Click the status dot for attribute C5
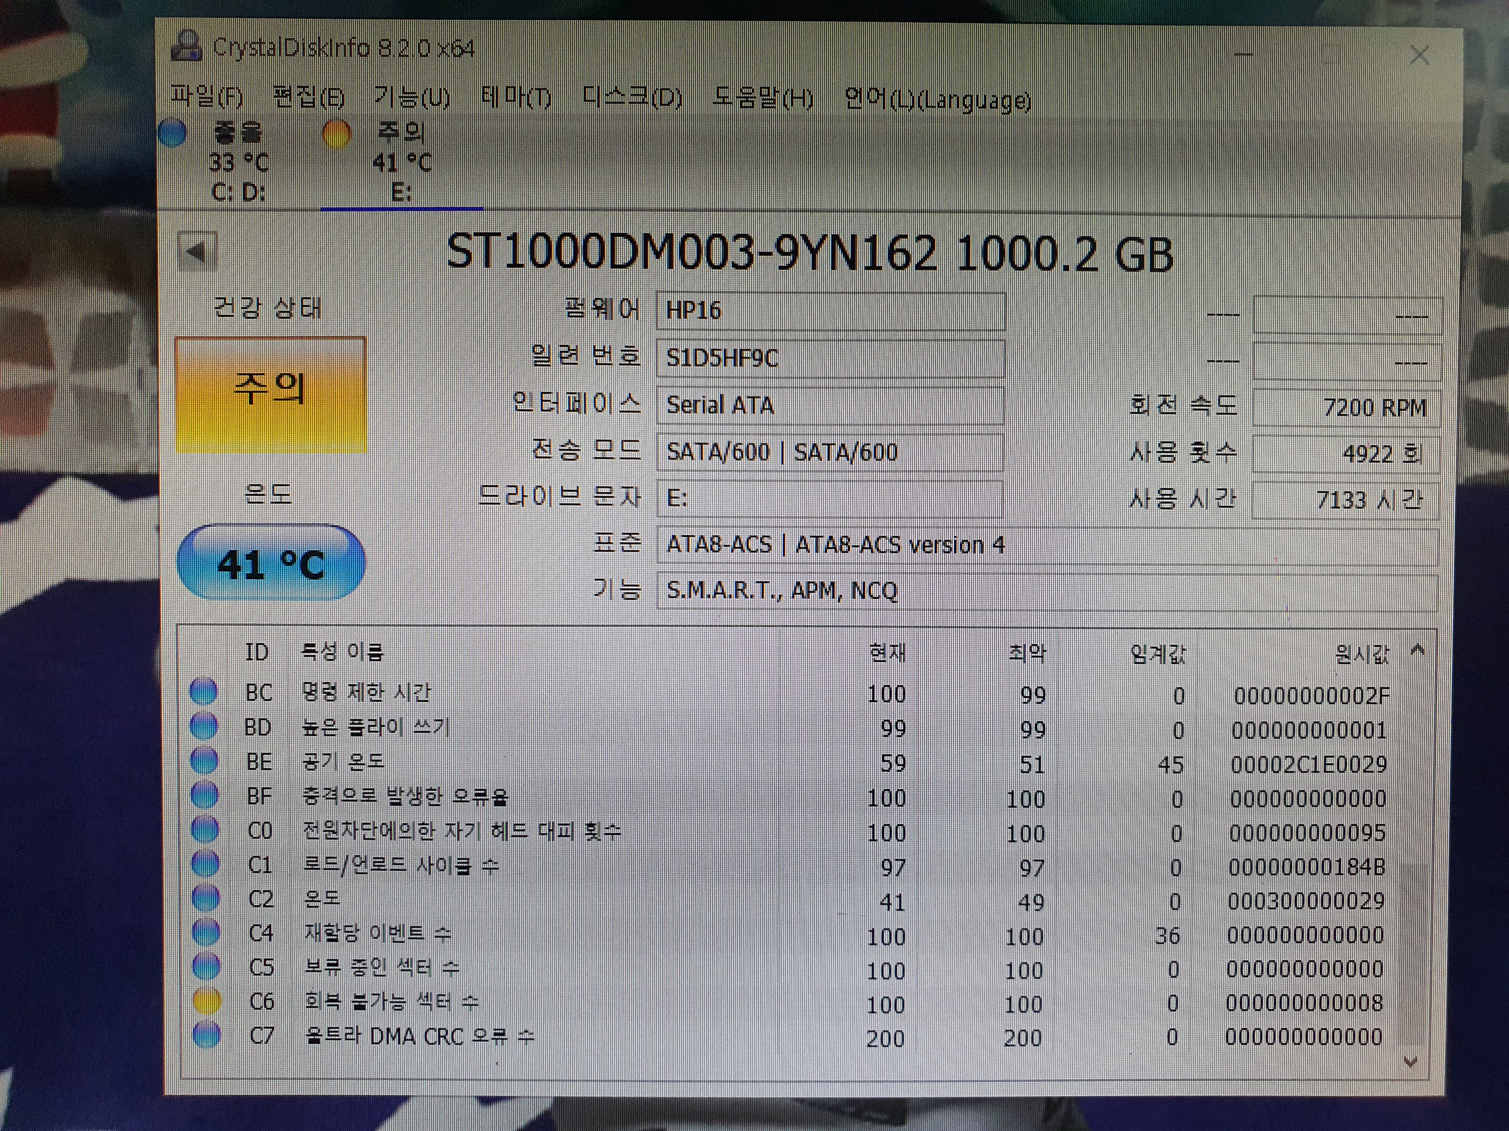The width and height of the screenshot is (1509, 1131). tap(207, 966)
